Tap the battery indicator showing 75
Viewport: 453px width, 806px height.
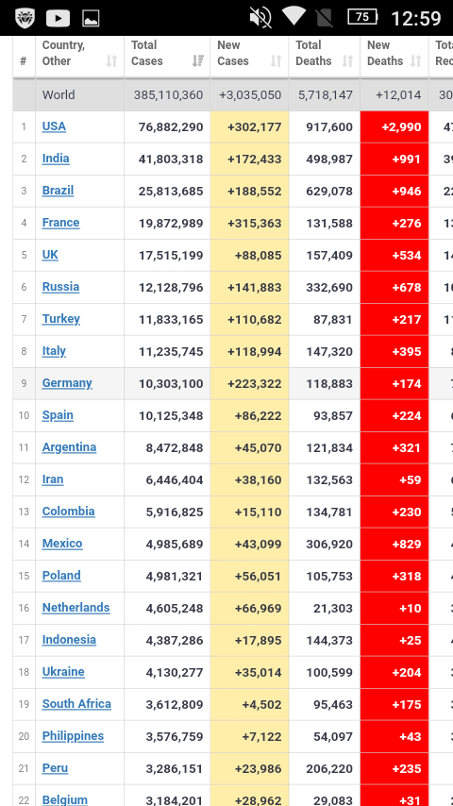coord(362,17)
